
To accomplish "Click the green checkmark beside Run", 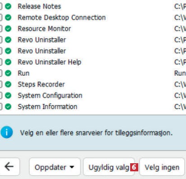I will click(8, 73).
